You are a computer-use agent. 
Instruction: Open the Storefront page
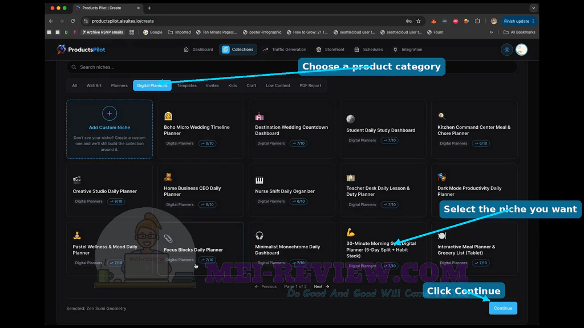[x=330, y=50]
